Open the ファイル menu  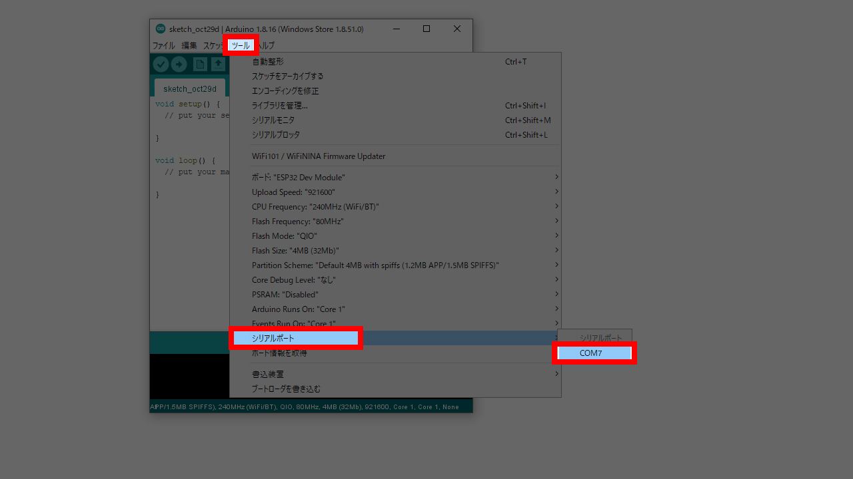coord(163,46)
